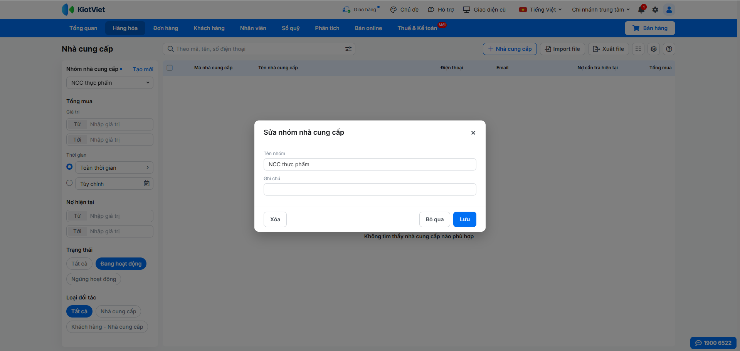
Task: Click the KiotViet logo
Action: click(83, 10)
